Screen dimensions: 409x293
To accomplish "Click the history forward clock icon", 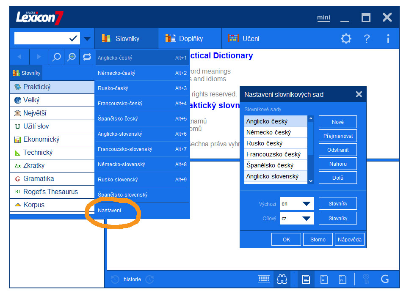I will 150,279.
